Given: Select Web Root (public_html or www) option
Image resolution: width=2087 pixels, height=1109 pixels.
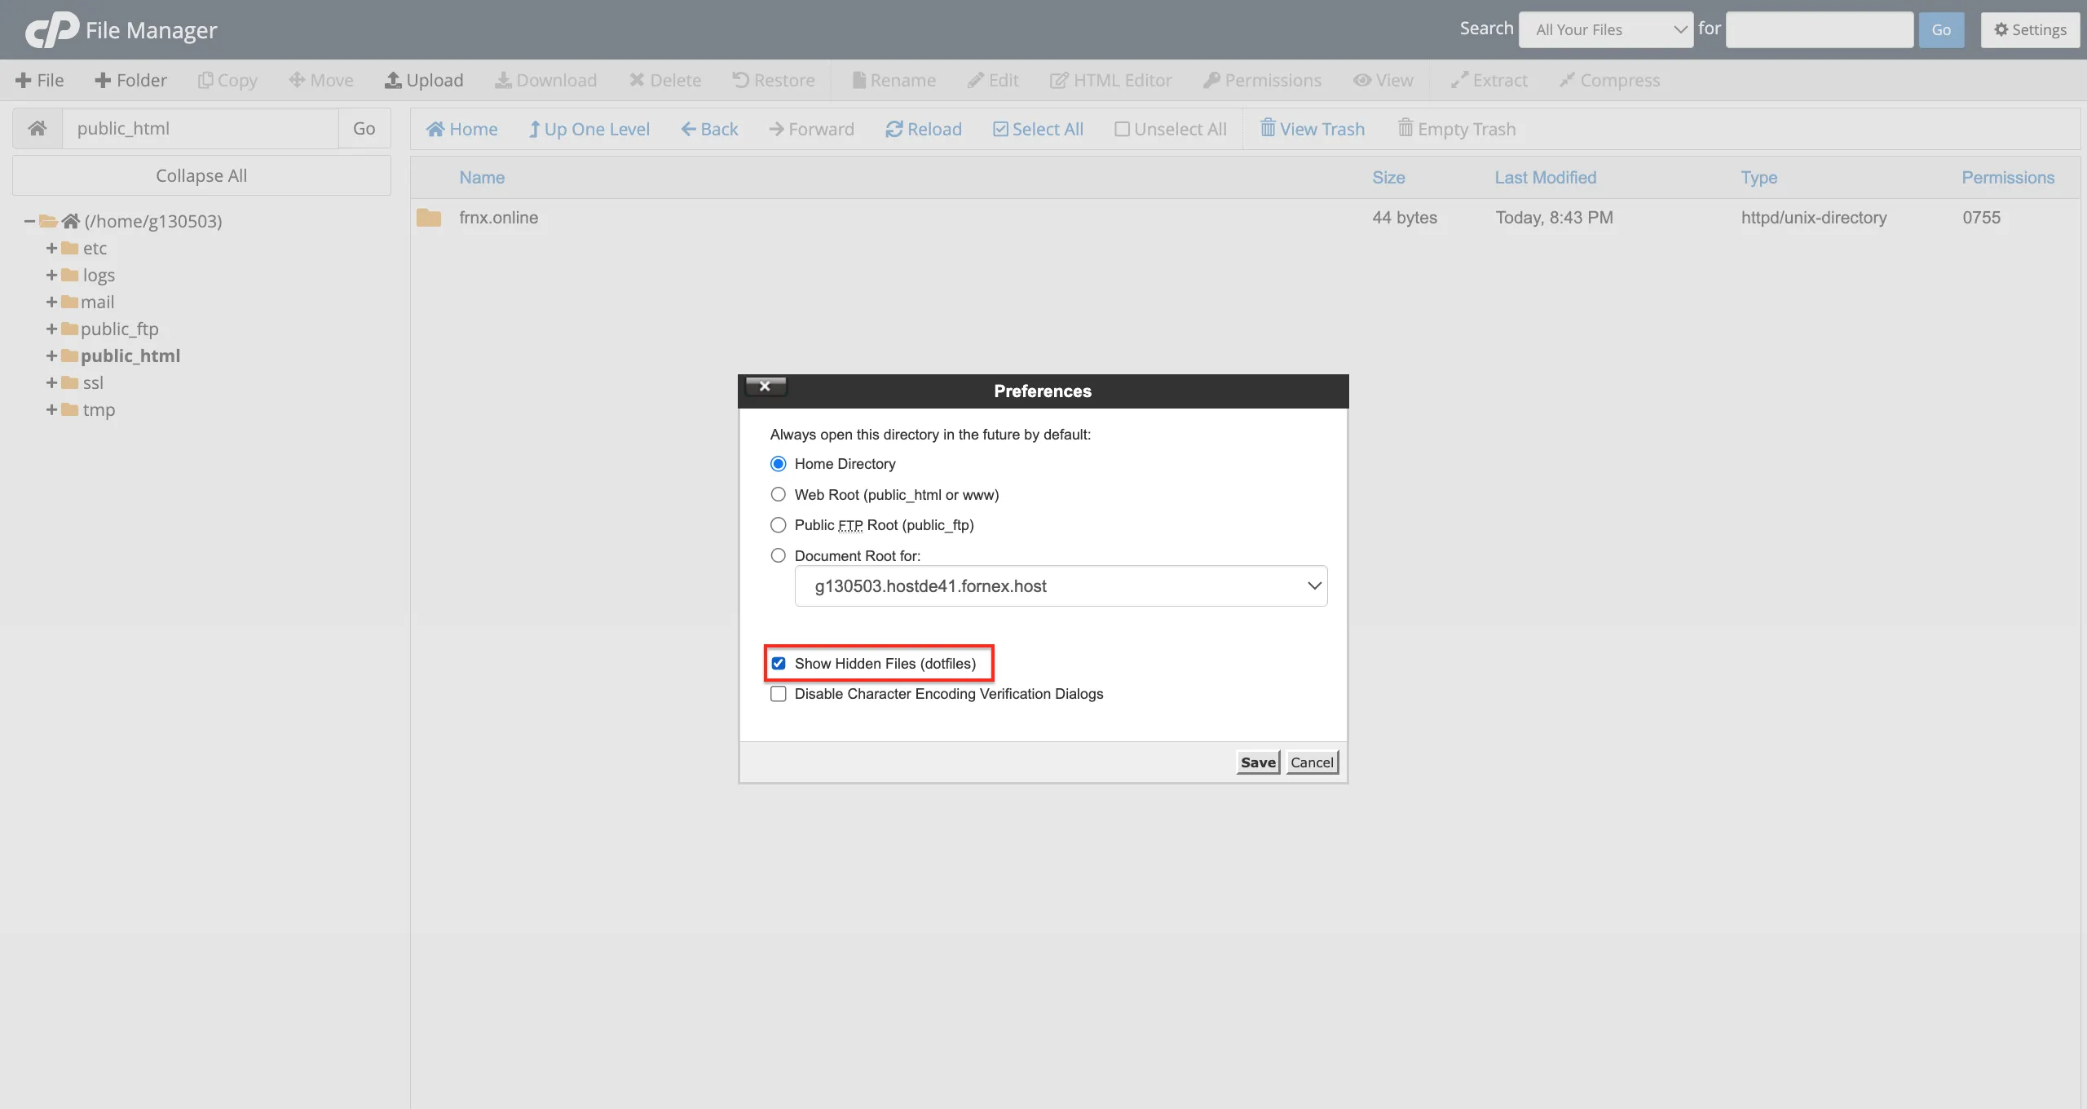Looking at the screenshot, I should tap(779, 494).
